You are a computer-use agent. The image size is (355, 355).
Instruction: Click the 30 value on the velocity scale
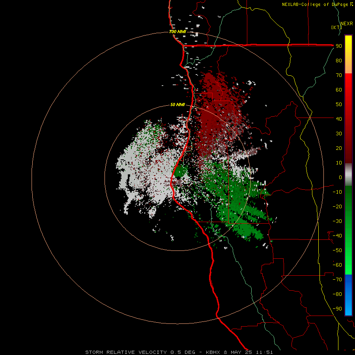coord(339,134)
